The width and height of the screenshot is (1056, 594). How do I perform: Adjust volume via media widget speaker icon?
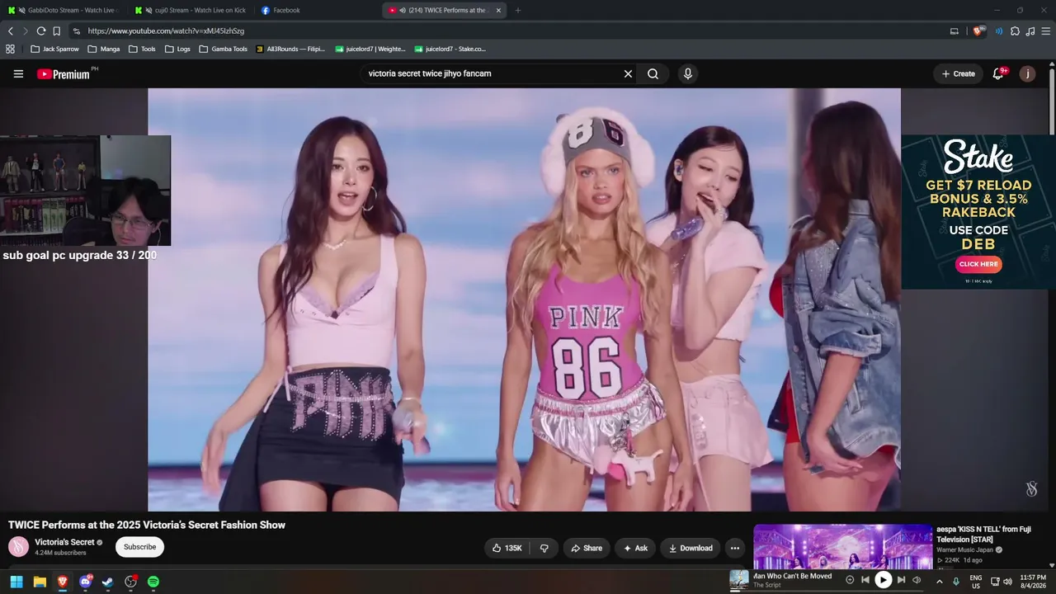(x=917, y=580)
